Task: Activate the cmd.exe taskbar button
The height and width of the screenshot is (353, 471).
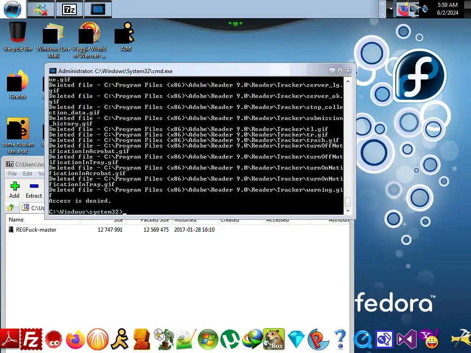Action: coord(98,9)
